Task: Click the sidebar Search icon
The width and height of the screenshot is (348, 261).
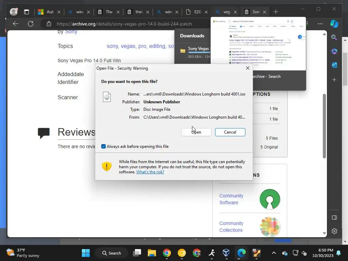Action: click(334, 37)
